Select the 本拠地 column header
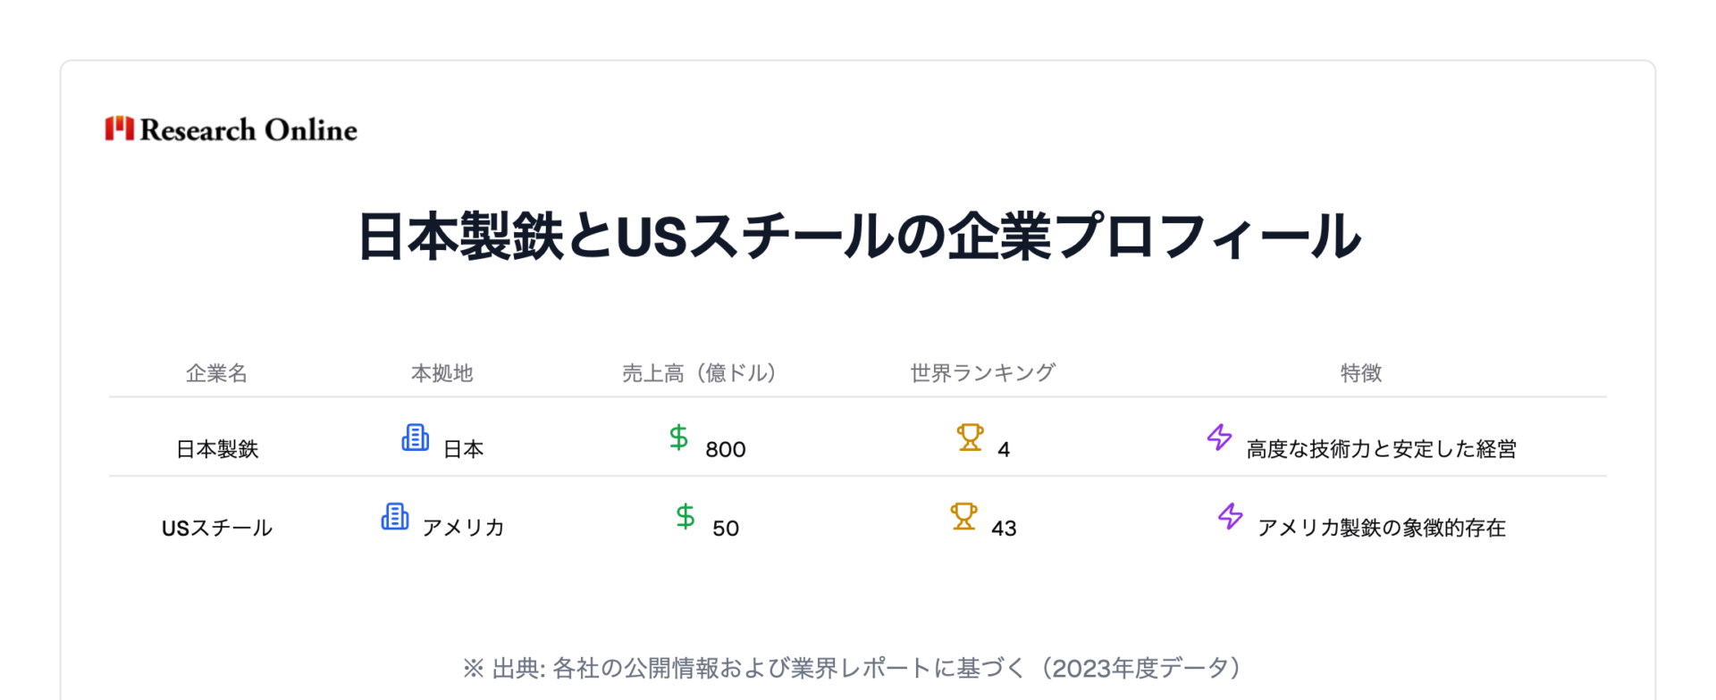Image resolution: width=1716 pixels, height=700 pixels. click(x=442, y=373)
